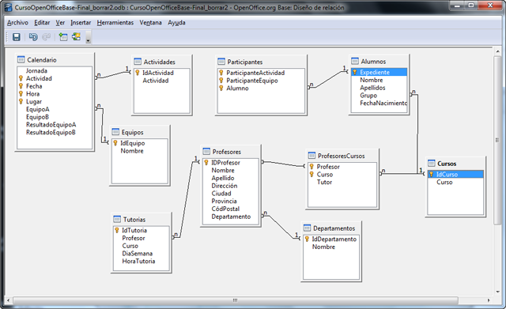Click the Equipos table title icon
This screenshot has width=506, height=309.
[x=115, y=132]
